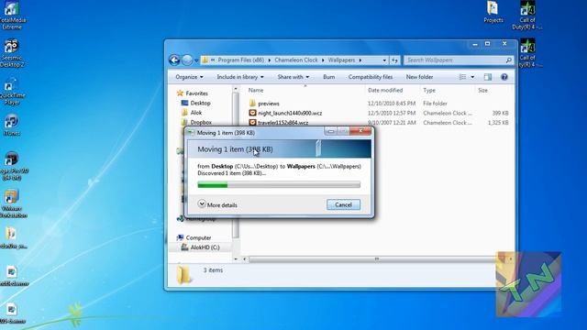Open the address bar history dropdown
587x330 pixels.
(x=384, y=60)
